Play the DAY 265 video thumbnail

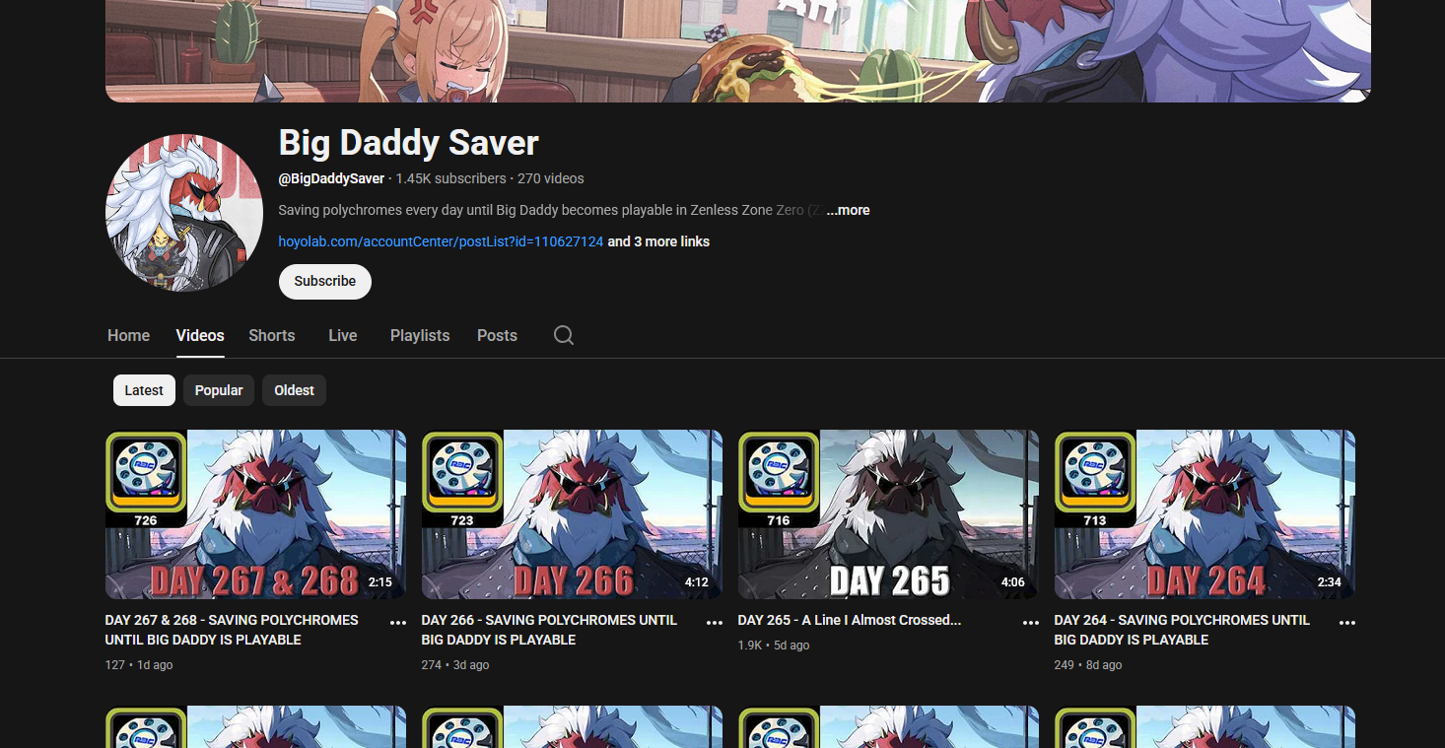[888, 514]
